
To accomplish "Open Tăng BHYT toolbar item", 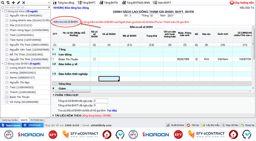I will click(x=87, y=3).
